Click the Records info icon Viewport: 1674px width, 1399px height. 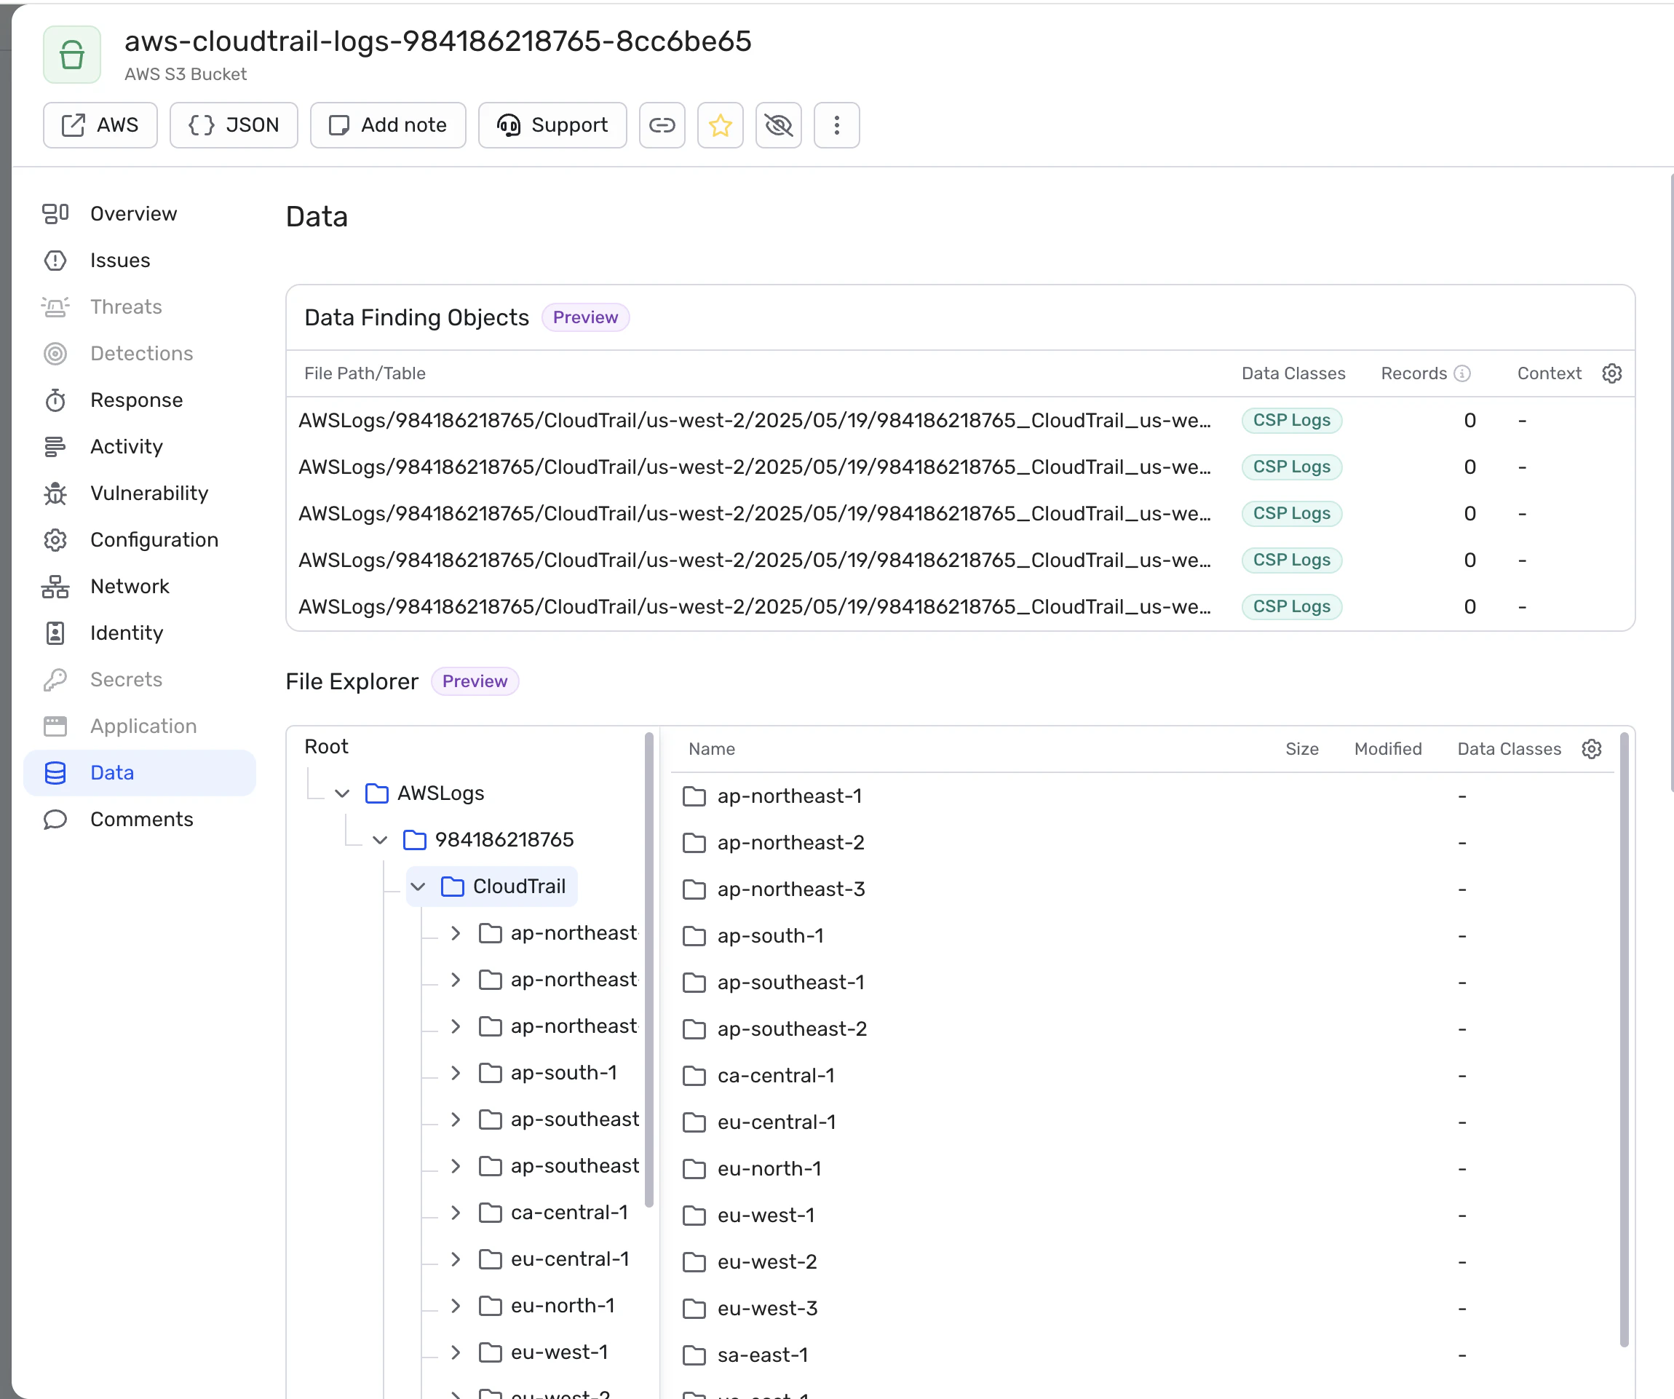(x=1462, y=373)
